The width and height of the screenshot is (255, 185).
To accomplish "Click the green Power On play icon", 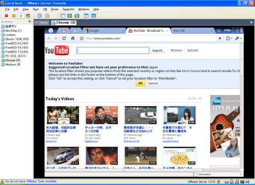I will [21, 16].
